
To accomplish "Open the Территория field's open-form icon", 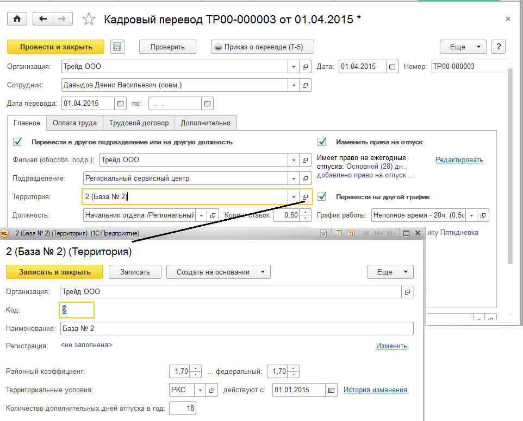I will [x=306, y=196].
